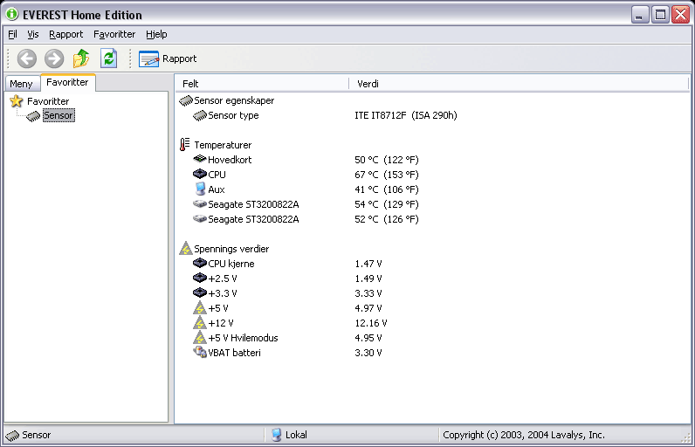The height and width of the screenshot is (447, 695).
Task: Maximize the EVEREST Home Edition window
Action: pos(660,15)
